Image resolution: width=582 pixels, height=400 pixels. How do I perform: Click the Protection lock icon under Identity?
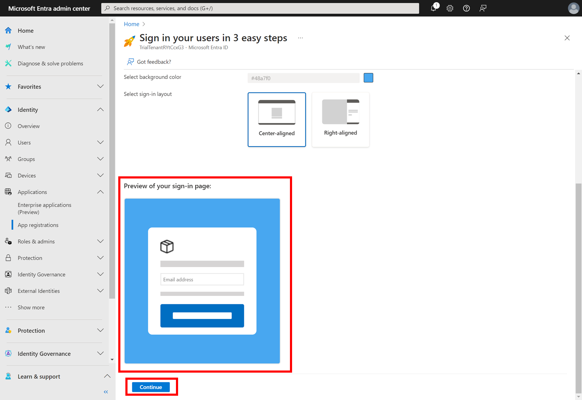point(8,258)
